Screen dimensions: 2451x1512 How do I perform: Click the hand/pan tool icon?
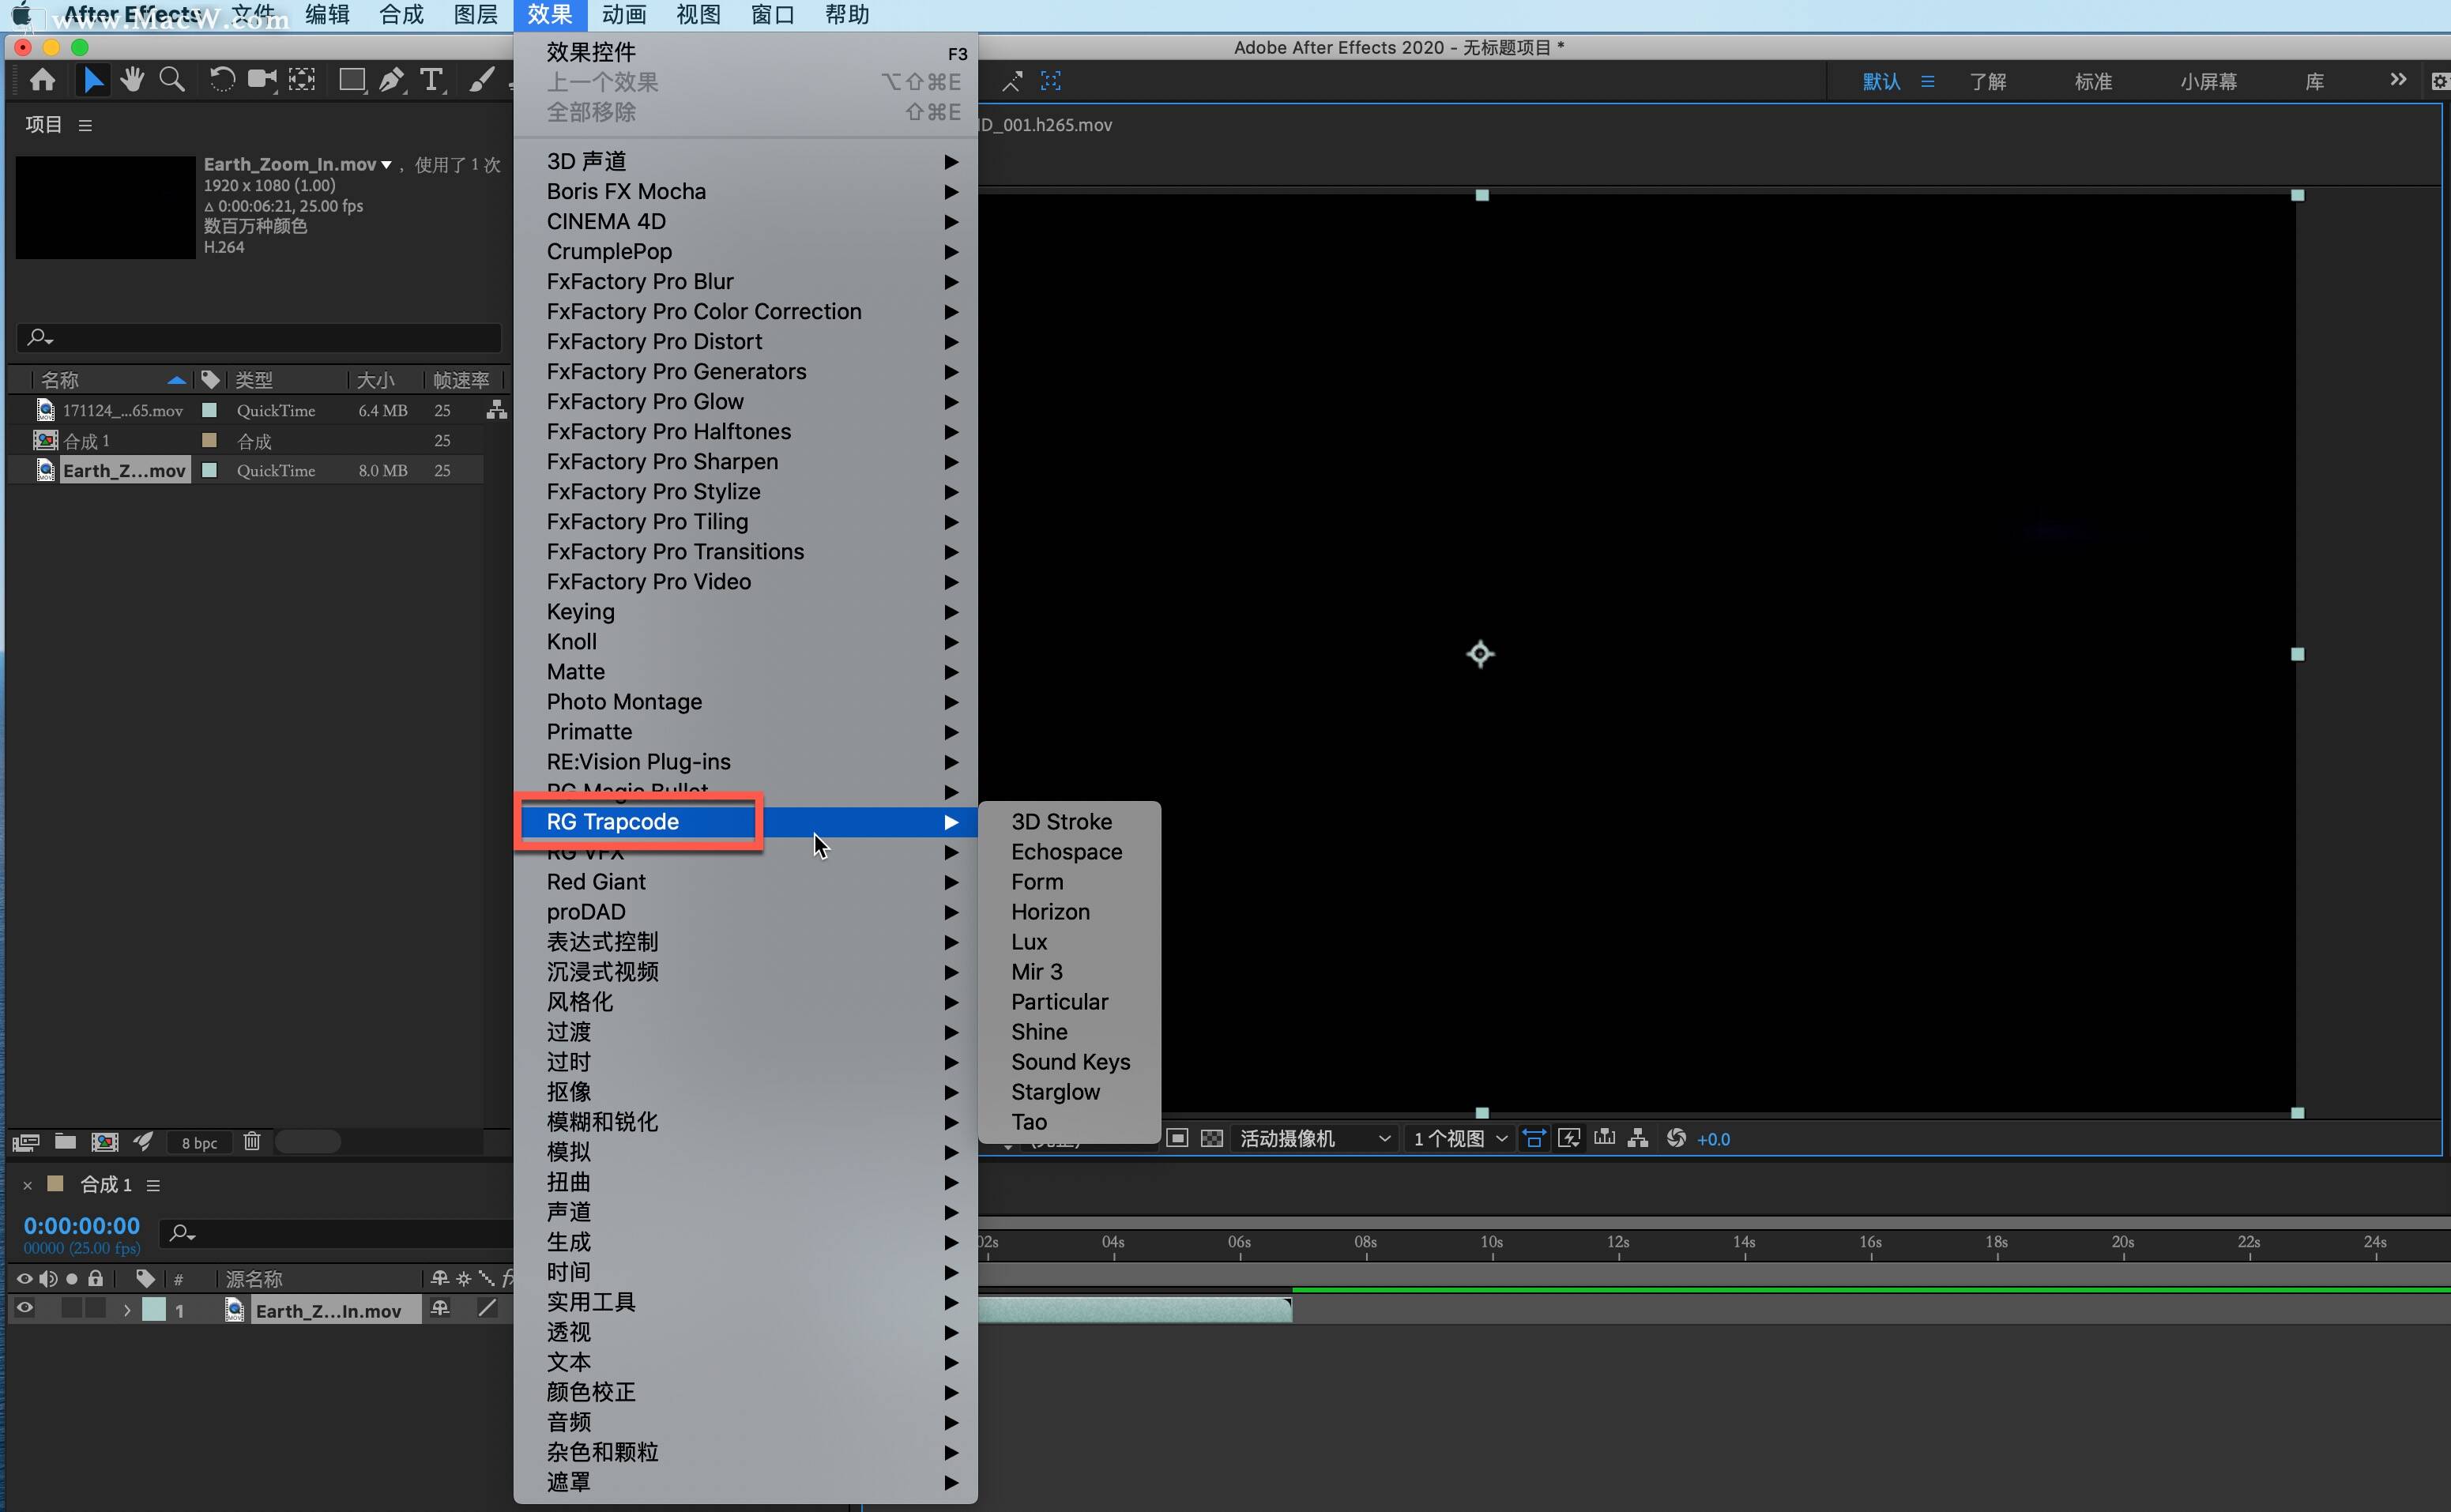pos(131,81)
